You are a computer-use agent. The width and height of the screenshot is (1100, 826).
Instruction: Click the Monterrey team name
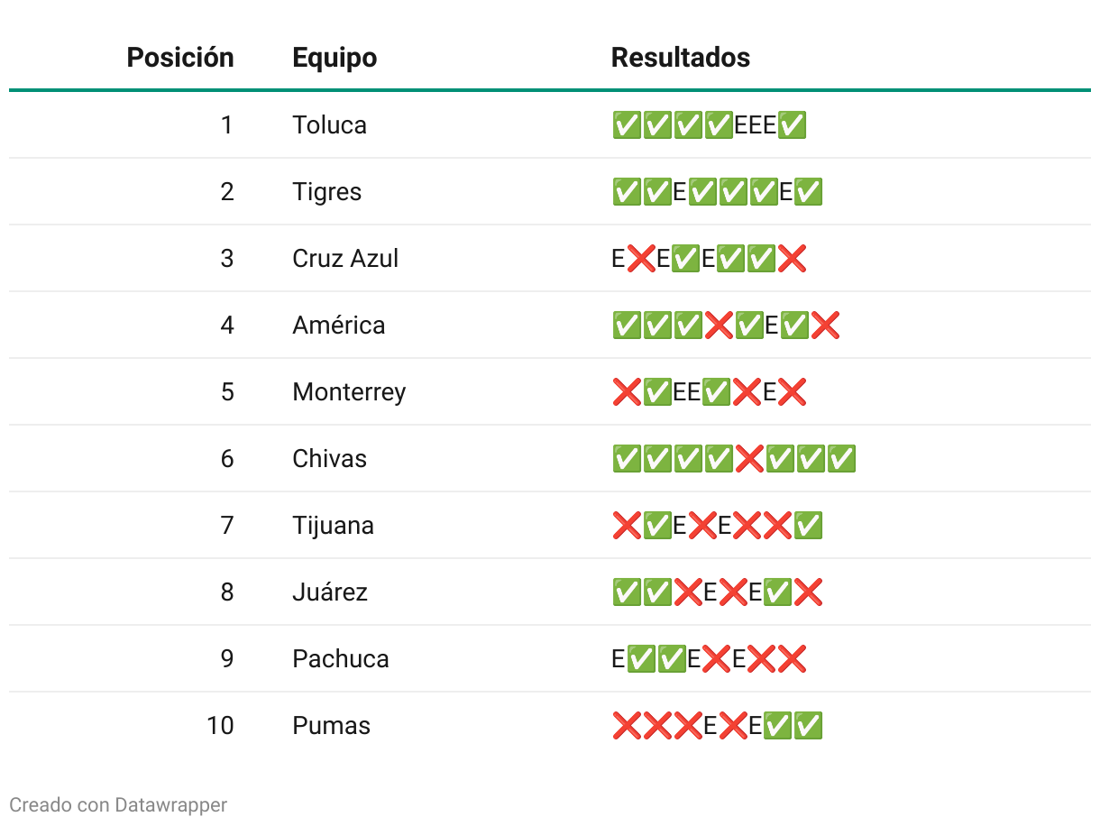pyautogui.click(x=349, y=392)
